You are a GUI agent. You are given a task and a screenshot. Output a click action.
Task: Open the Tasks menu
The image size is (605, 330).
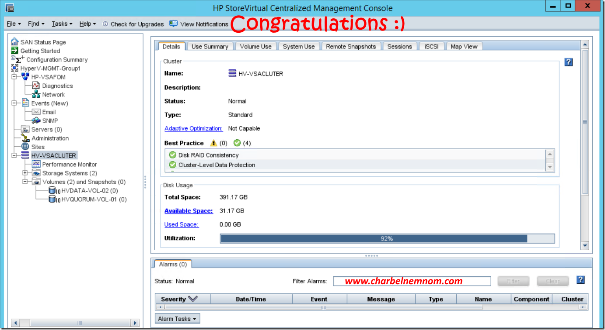(x=62, y=24)
